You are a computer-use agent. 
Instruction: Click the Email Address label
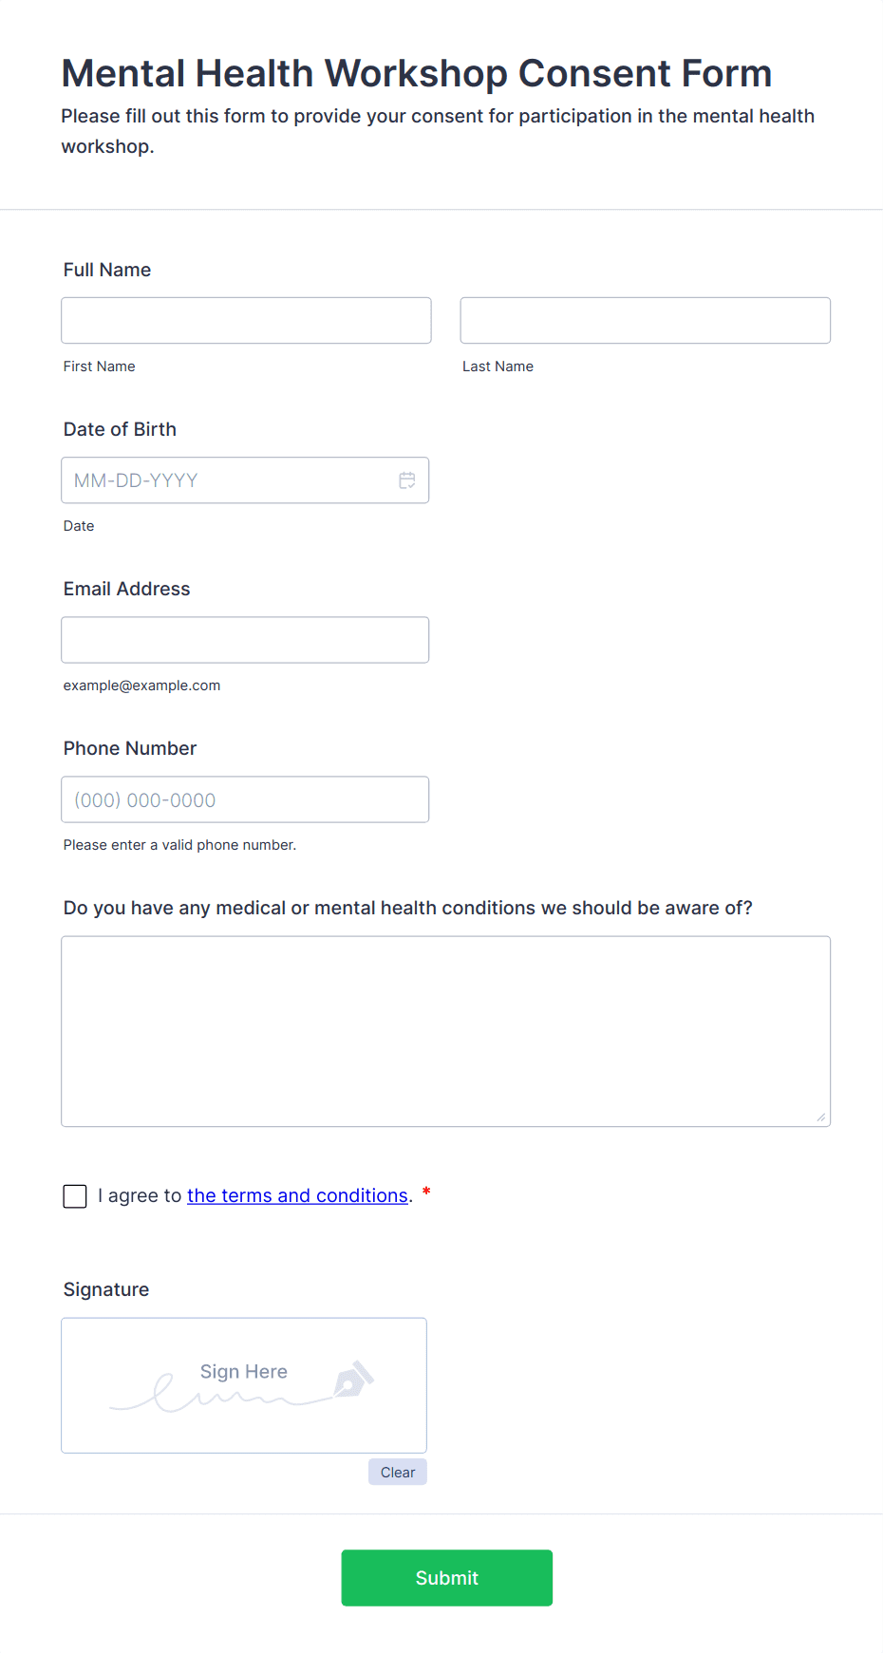(126, 589)
